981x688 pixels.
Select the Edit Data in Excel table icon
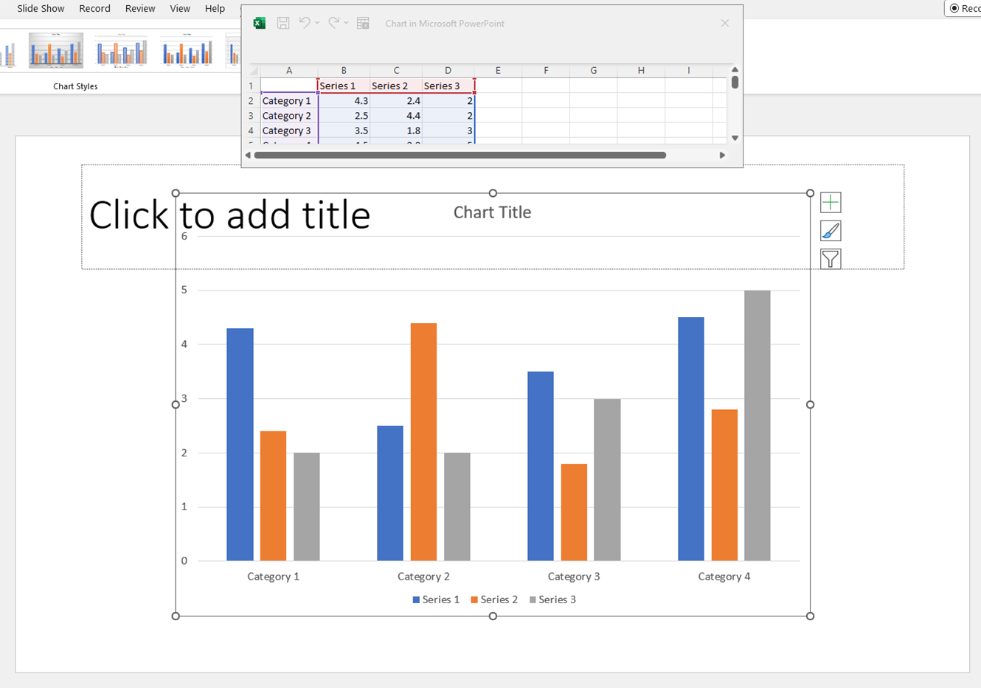363,23
